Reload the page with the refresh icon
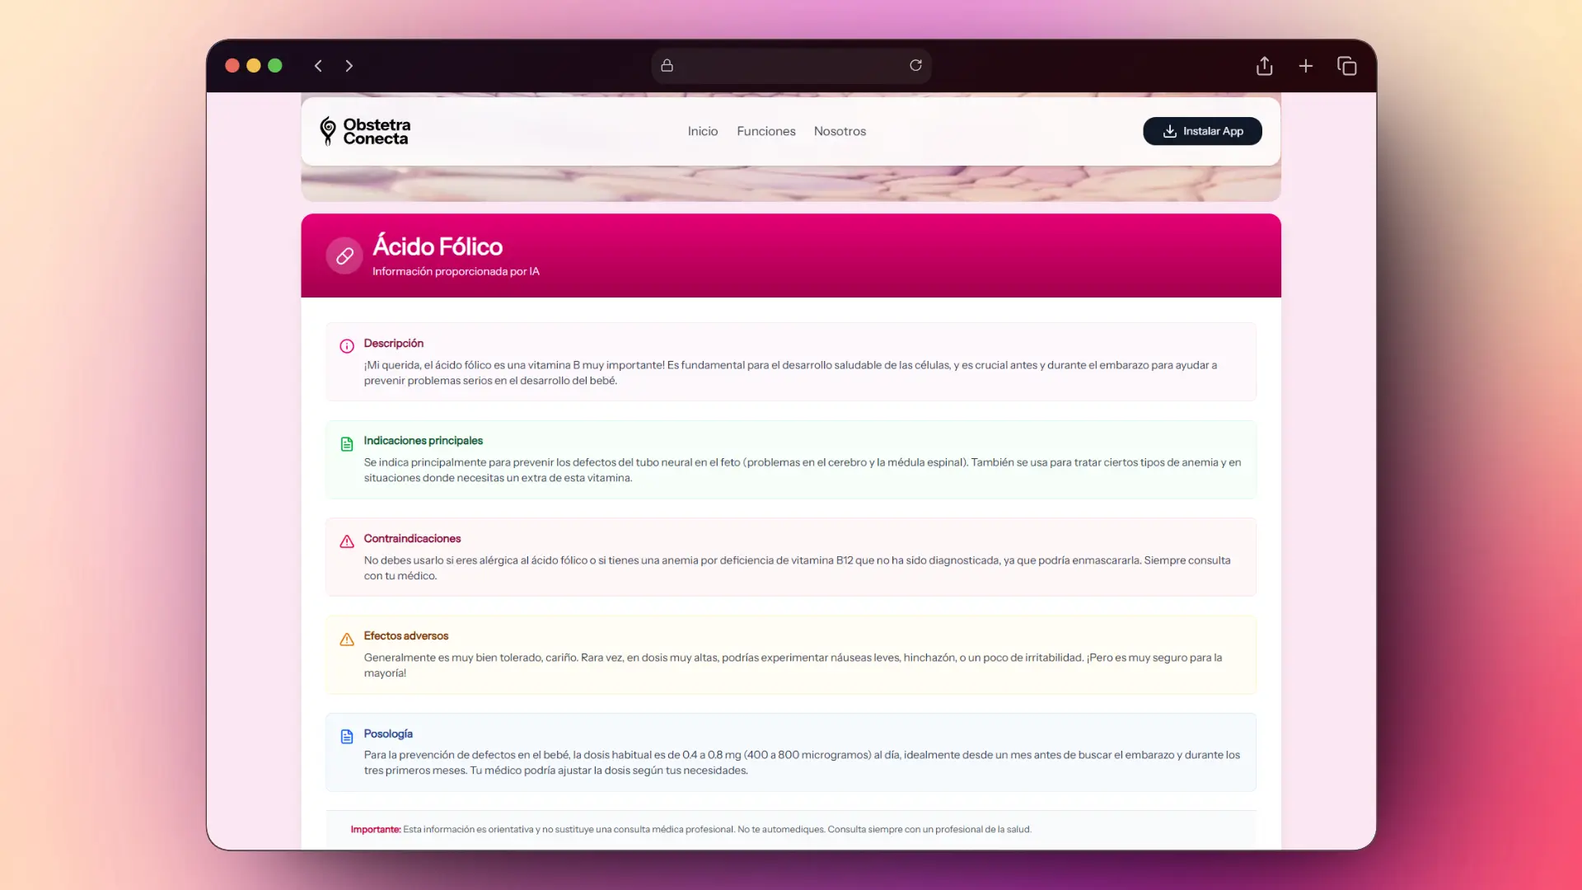The width and height of the screenshot is (1582, 890). [915, 65]
